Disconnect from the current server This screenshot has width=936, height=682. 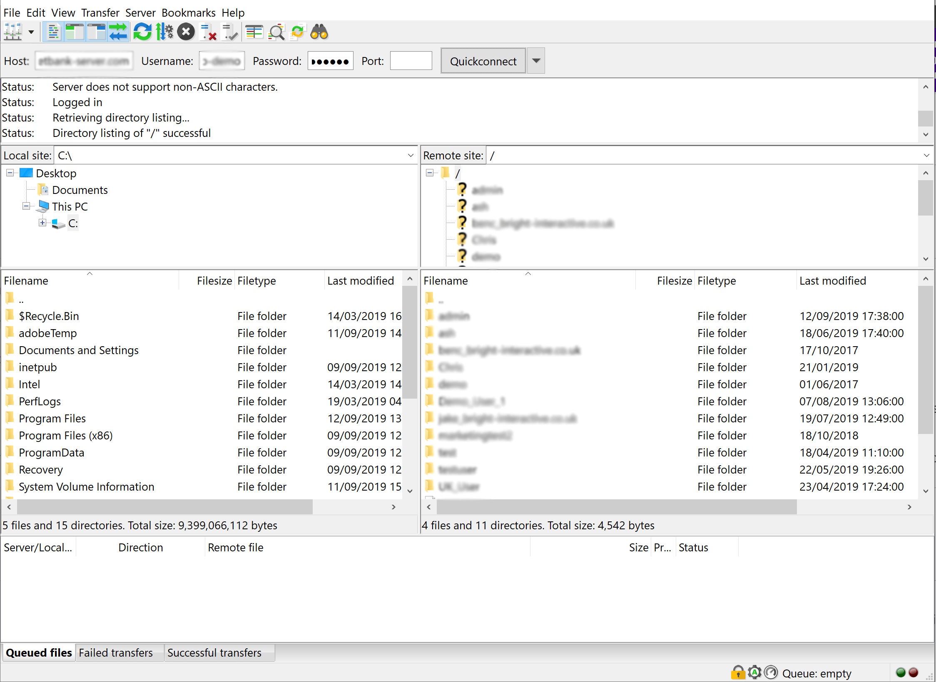(208, 32)
